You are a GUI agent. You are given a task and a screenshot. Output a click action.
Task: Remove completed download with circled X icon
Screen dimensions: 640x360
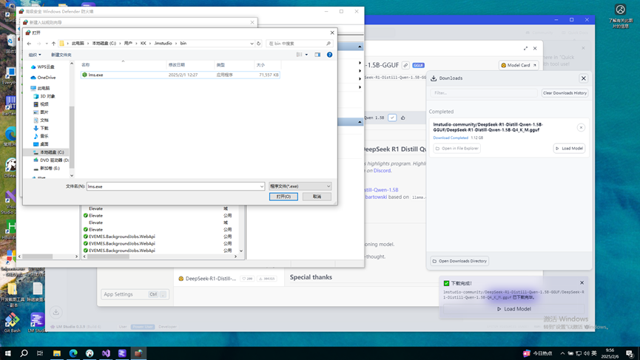581,128
